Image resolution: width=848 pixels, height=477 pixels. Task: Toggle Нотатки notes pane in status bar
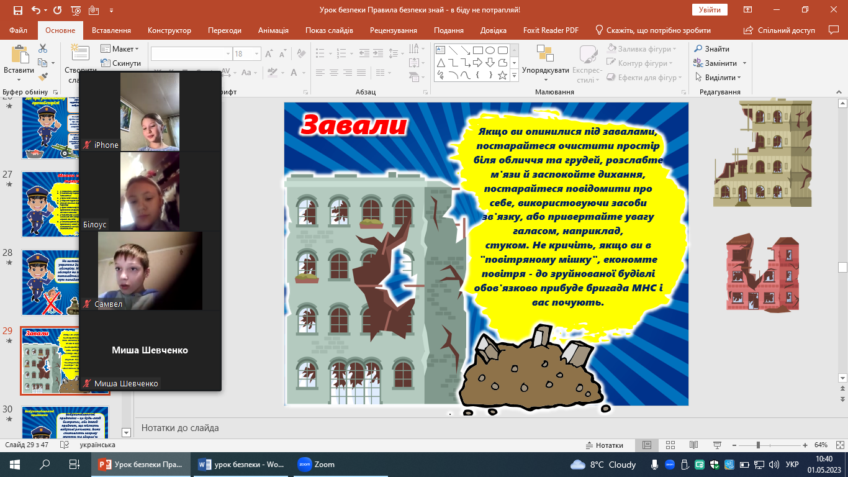605,445
